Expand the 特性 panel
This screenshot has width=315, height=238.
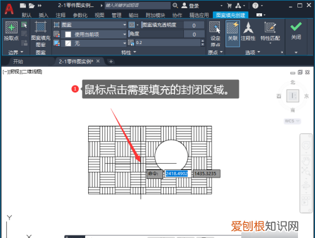[129, 52]
